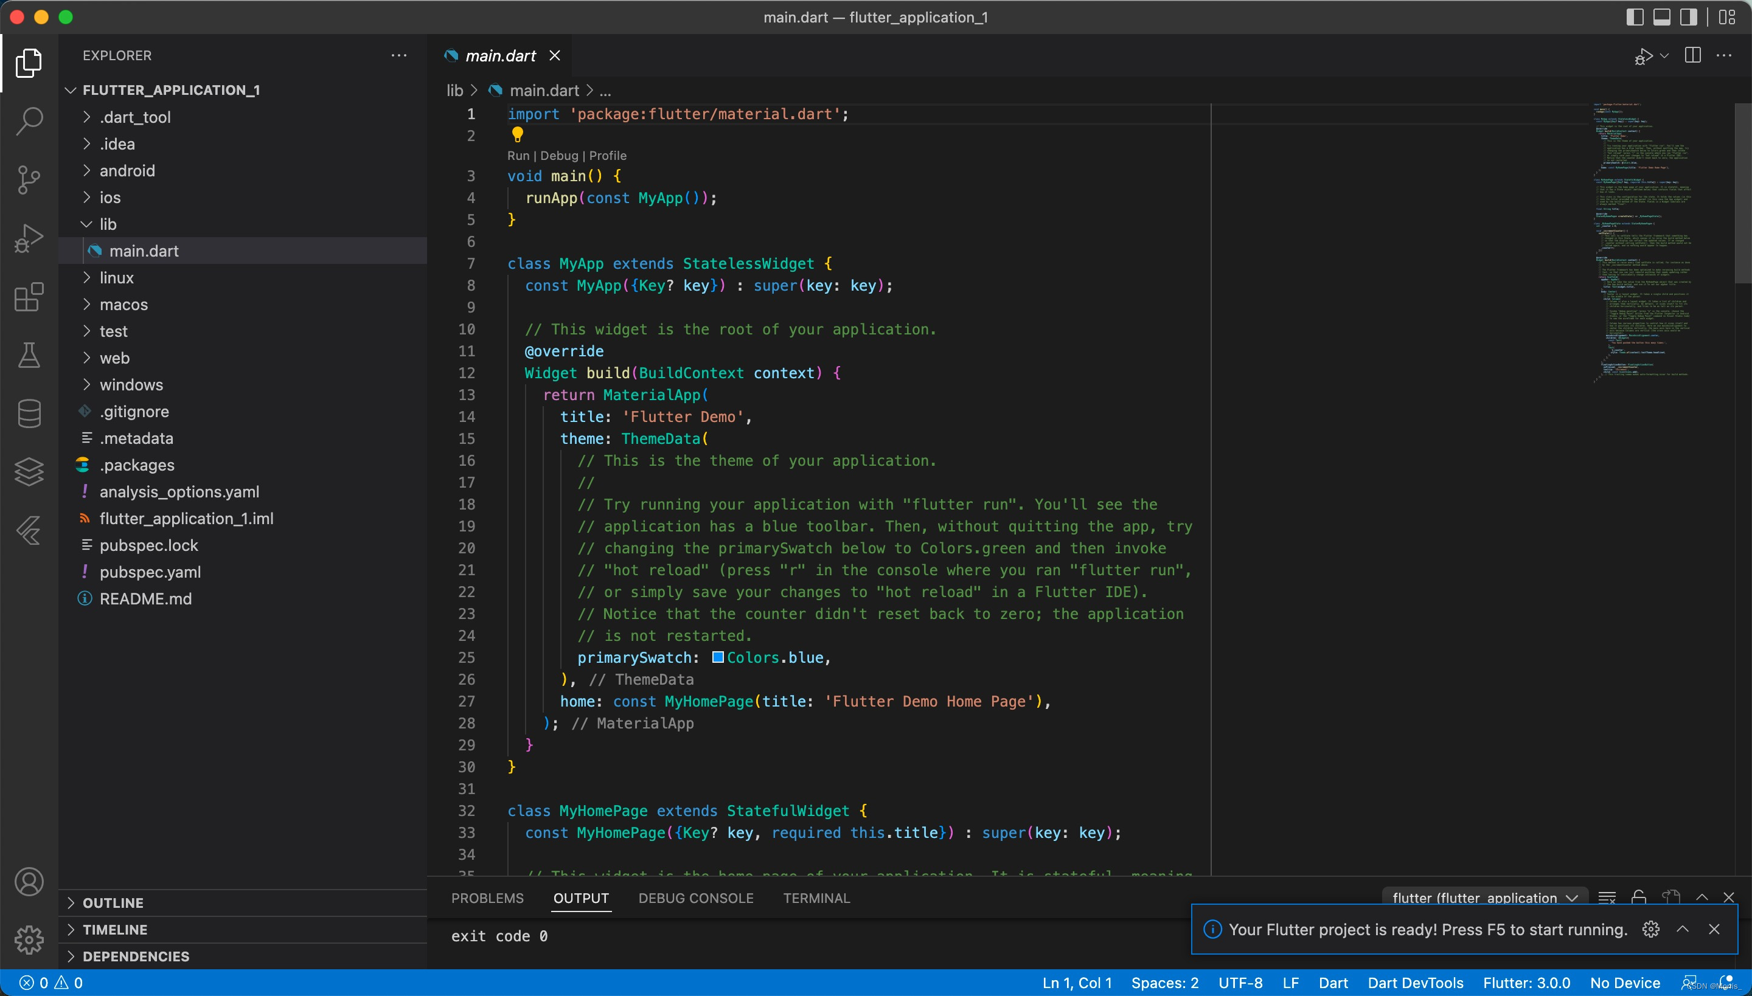
Task: Click the Colors.blue color swatch
Action: (718, 657)
